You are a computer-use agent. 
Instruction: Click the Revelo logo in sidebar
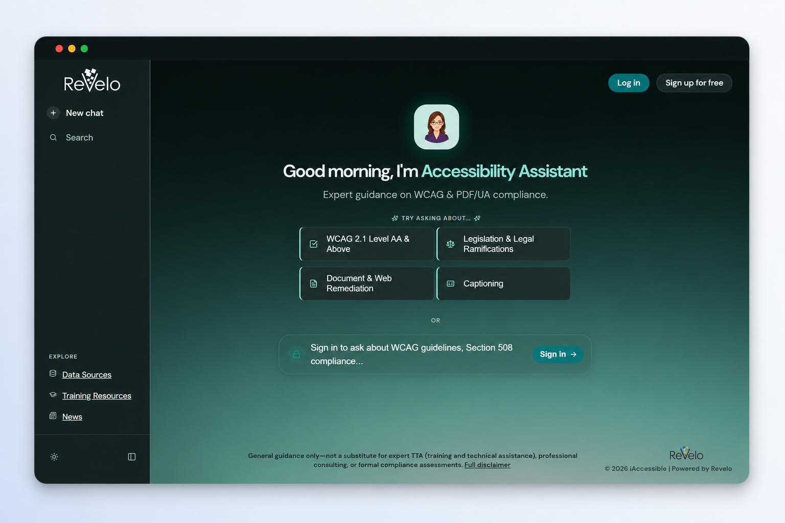point(92,81)
